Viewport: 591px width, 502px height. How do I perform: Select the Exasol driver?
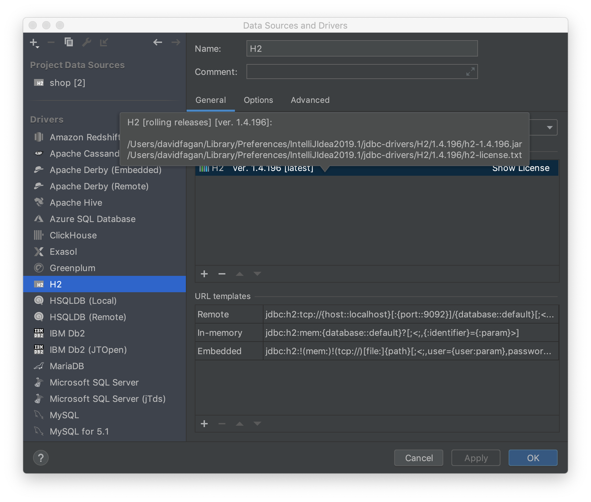105,252
